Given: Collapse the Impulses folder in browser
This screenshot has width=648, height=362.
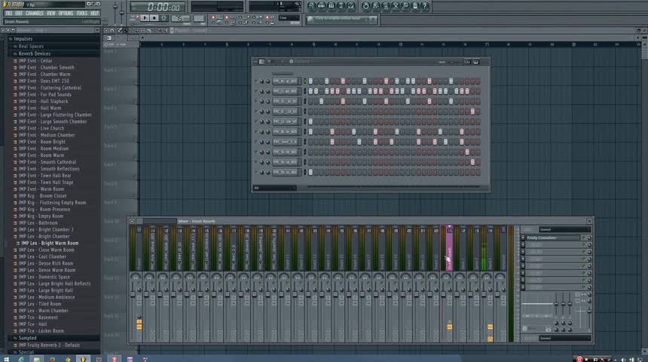Looking at the screenshot, I should [x=23, y=39].
